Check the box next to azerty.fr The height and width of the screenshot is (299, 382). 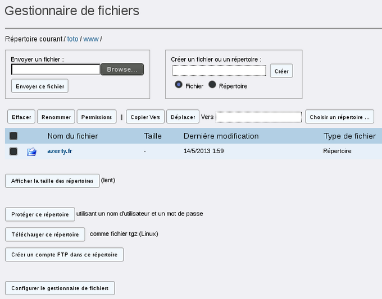(x=13, y=151)
